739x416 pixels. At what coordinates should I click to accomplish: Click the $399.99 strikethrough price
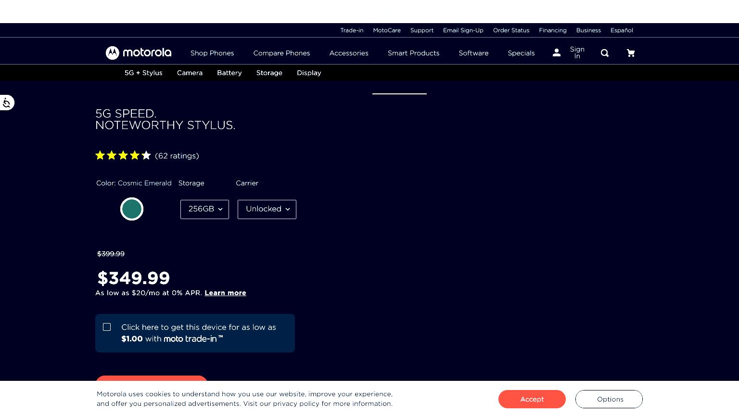pyautogui.click(x=111, y=254)
